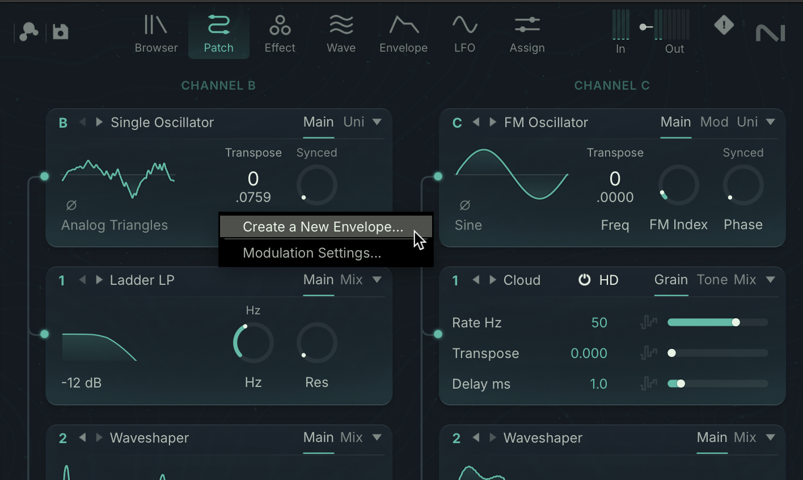
Task: Toggle phase invert on Analog Triangles oscillator
Action: [71, 205]
